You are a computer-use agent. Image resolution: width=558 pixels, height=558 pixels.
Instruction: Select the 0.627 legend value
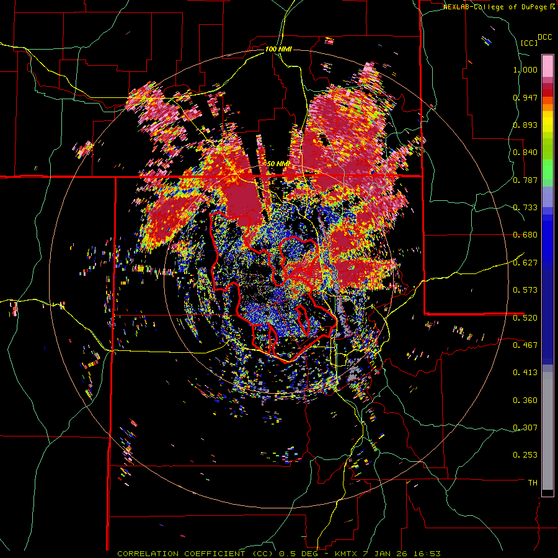pos(525,262)
